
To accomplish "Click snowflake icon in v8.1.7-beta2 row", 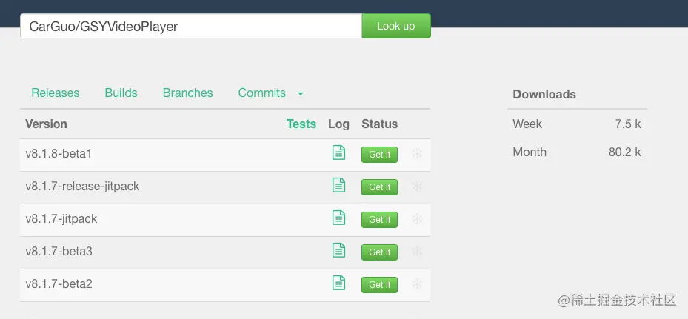I will coord(417,283).
